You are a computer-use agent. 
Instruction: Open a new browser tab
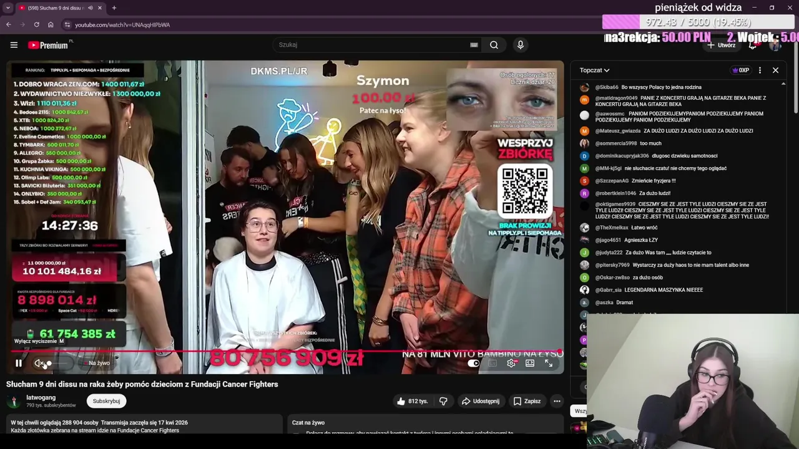click(x=114, y=8)
